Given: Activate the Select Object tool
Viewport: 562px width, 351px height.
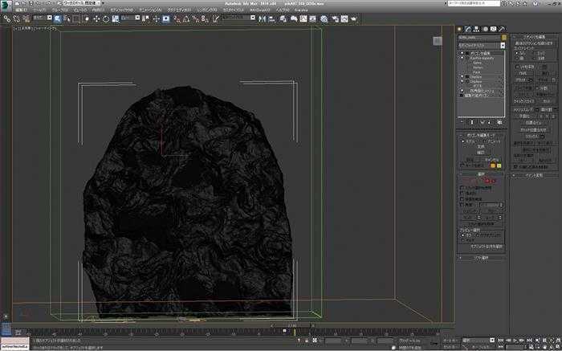Looking at the screenshot, I should point(58,18).
